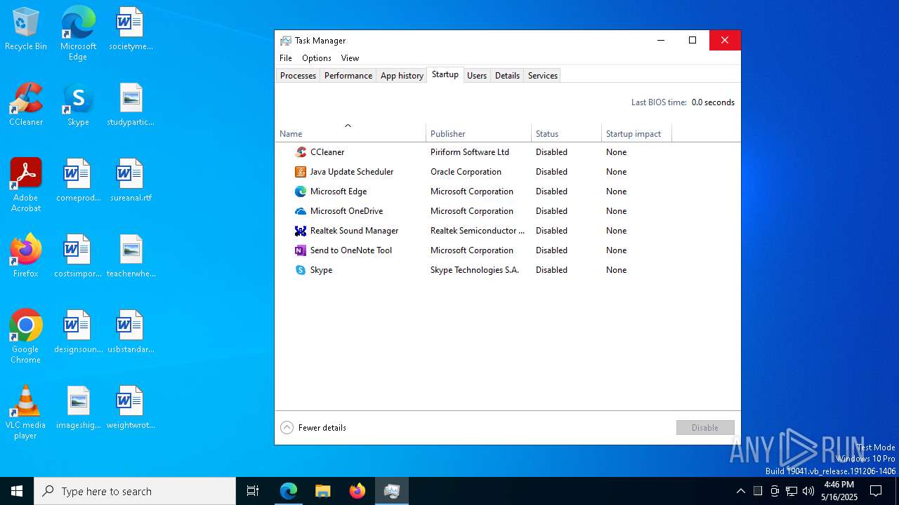Show hidden tray icons chevron
The width and height of the screenshot is (899, 505).
740,491
